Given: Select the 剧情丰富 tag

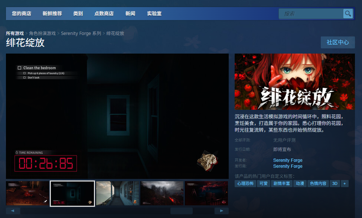Looking at the screenshot, I should point(282,183).
